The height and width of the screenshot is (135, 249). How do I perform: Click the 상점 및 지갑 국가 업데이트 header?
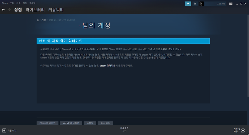[123, 41]
